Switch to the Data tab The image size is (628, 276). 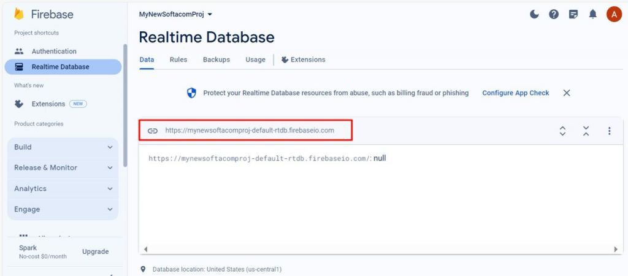pos(147,59)
